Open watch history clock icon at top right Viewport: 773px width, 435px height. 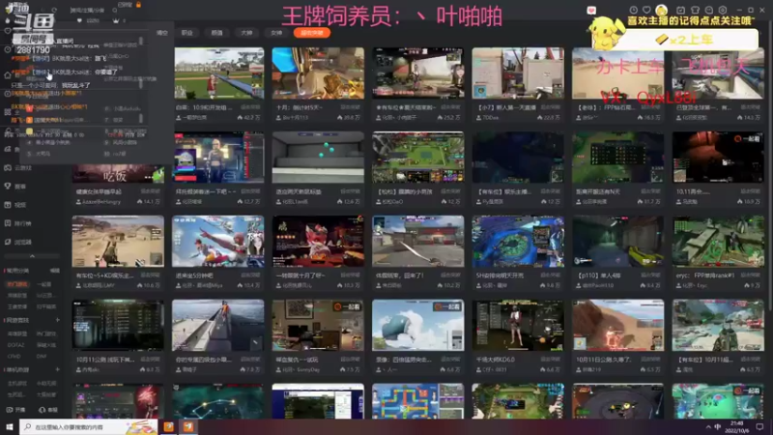pos(634,10)
